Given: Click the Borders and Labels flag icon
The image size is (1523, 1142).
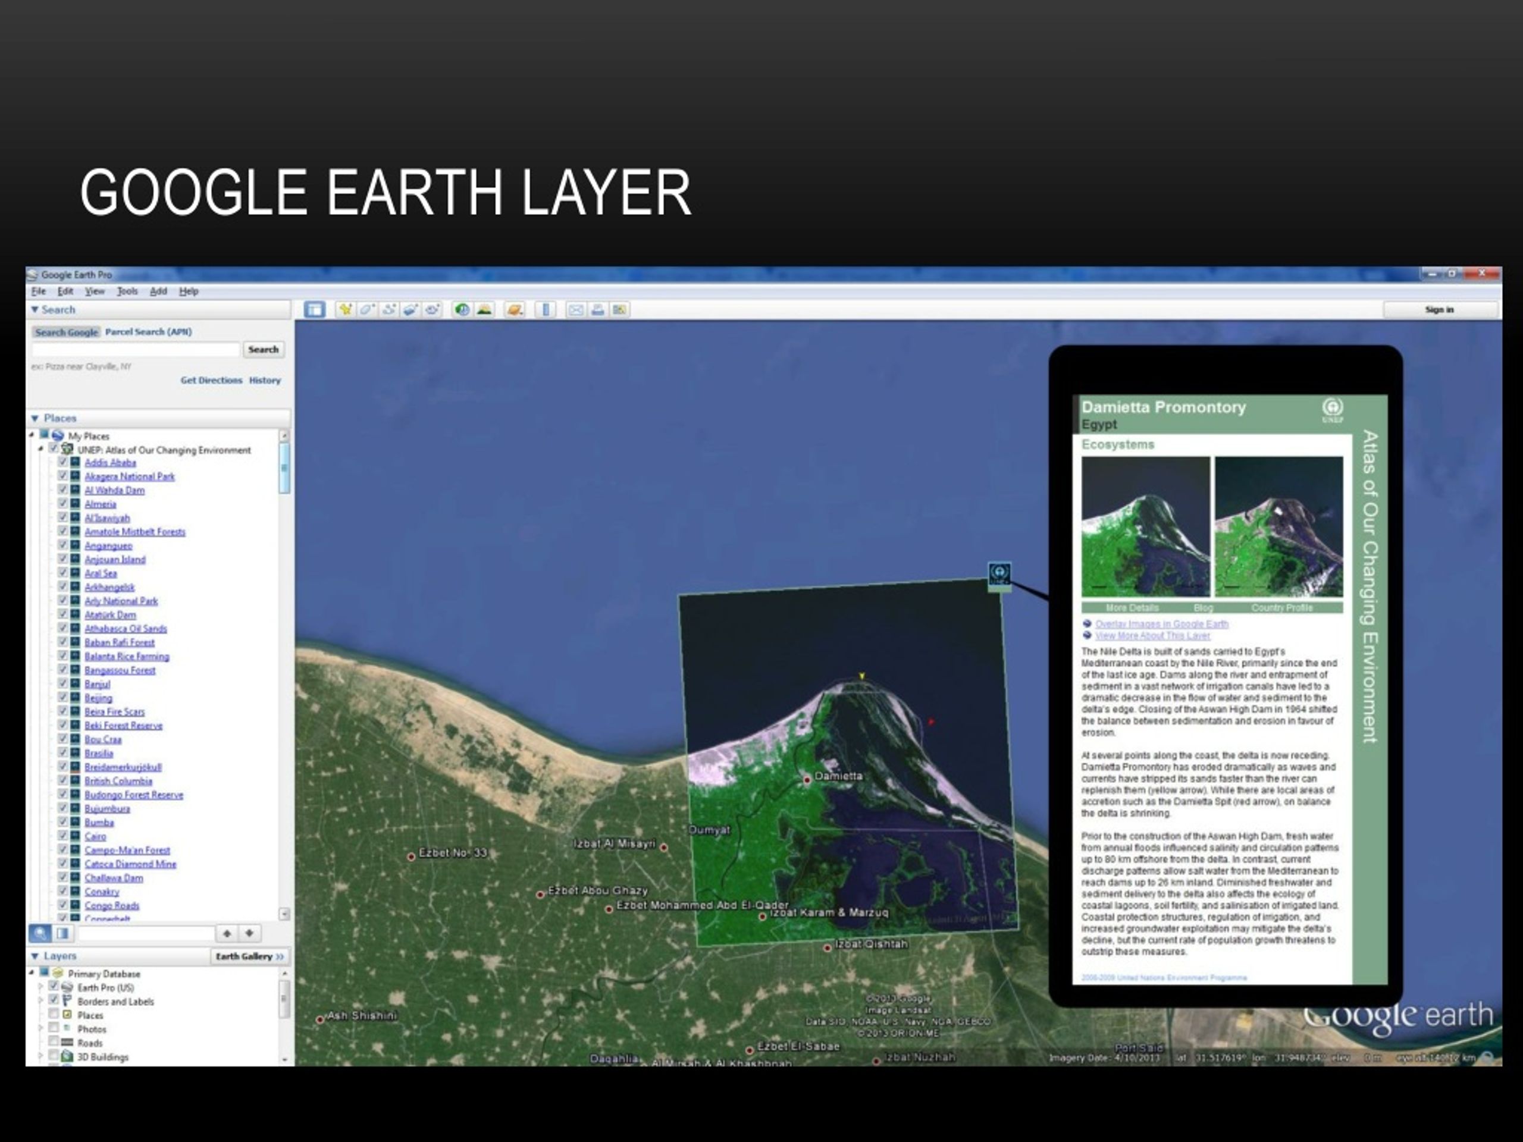Looking at the screenshot, I should (x=67, y=1001).
